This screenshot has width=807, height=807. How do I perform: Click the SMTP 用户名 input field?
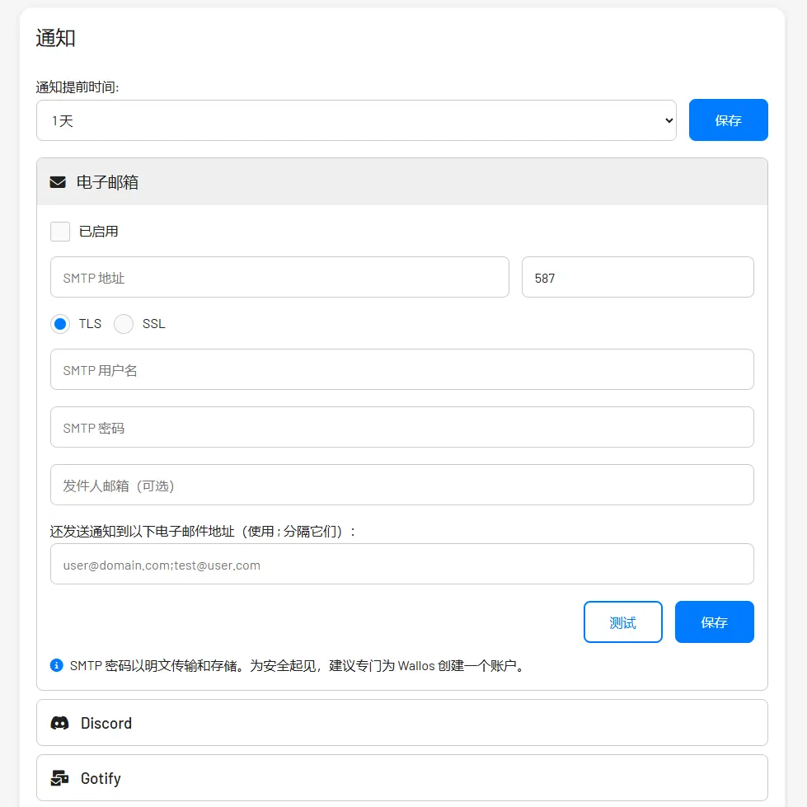pyautogui.click(x=401, y=369)
